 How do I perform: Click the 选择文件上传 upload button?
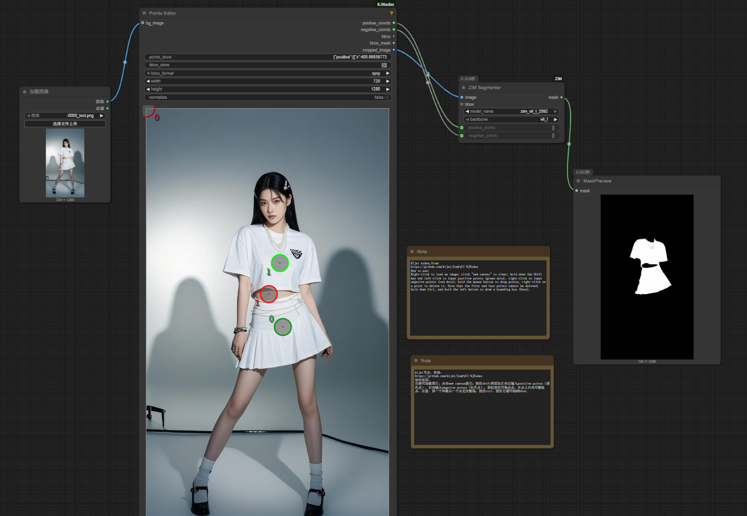tap(65, 124)
